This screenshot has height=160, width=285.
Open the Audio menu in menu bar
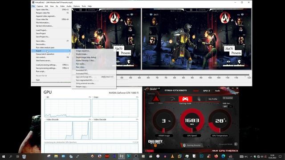[x=69, y=6]
